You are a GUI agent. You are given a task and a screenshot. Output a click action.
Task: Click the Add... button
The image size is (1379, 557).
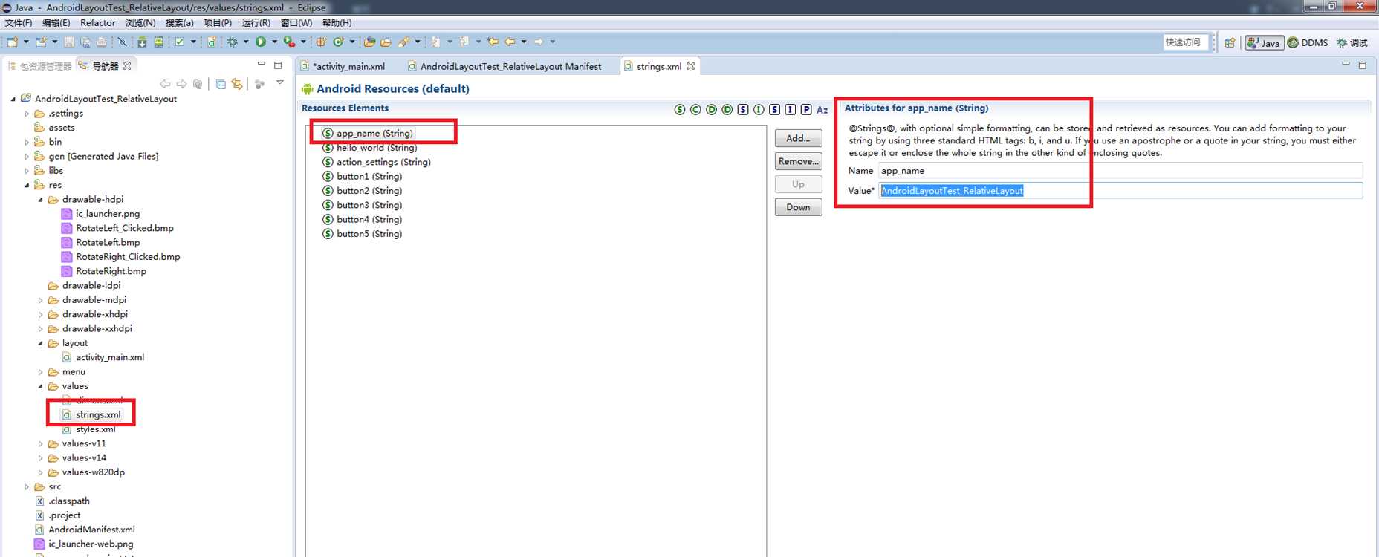click(798, 138)
